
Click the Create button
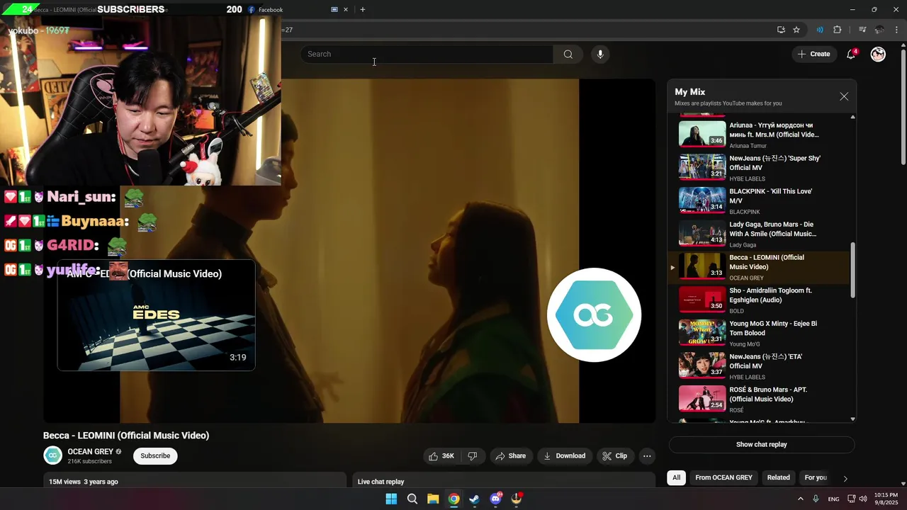coord(813,55)
